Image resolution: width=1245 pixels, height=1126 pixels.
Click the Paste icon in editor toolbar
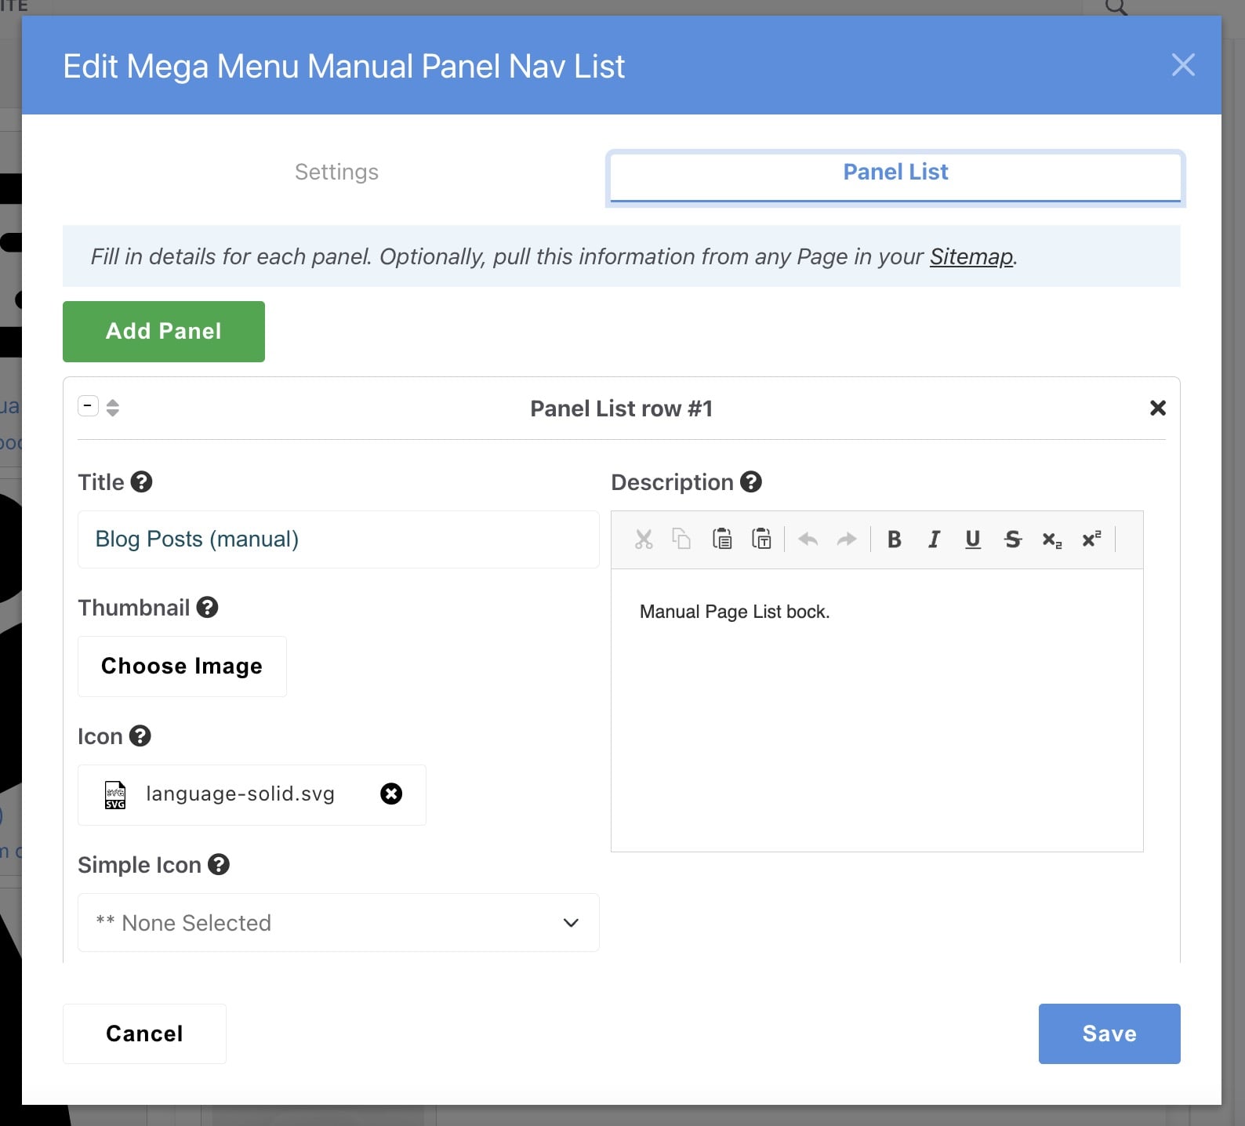click(721, 539)
